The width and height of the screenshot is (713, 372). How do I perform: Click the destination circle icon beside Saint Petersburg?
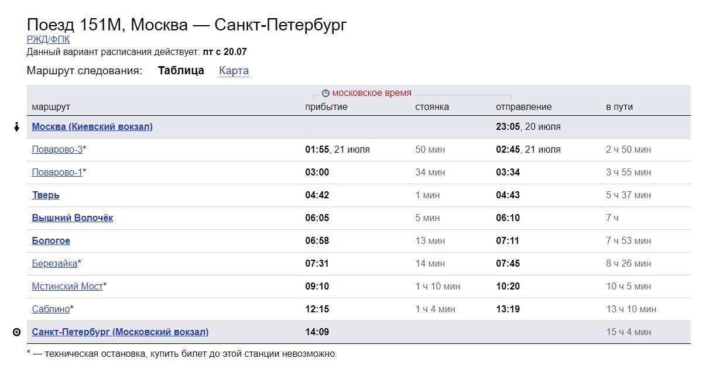[17, 332]
